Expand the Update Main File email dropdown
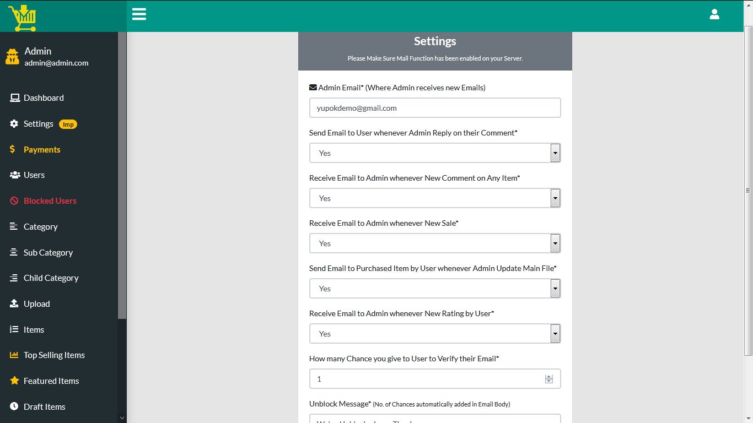Viewport: 753px width, 423px height. (x=434, y=289)
